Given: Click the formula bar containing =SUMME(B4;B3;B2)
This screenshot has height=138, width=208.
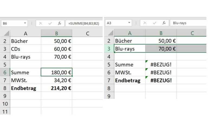Looking at the screenshot, I should tap(84, 23).
